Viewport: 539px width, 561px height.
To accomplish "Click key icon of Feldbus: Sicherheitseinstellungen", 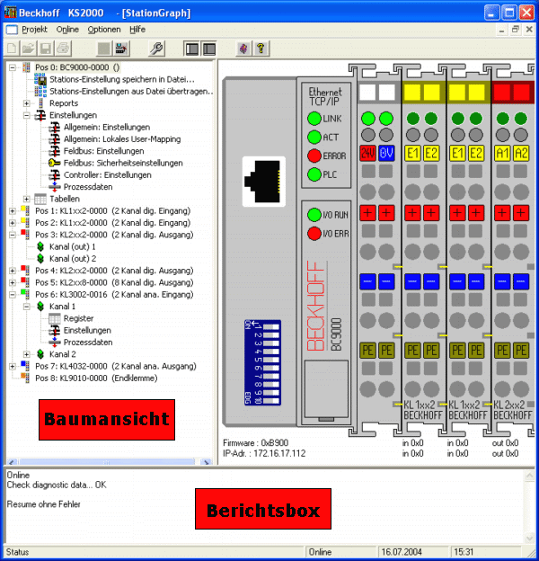I will pos(54,163).
